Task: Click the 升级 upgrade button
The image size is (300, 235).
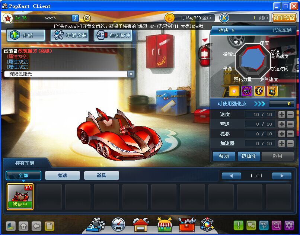Action: coord(26,35)
